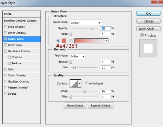
Task: Expand the Contour dropdown arrow
Action: (80, 84)
